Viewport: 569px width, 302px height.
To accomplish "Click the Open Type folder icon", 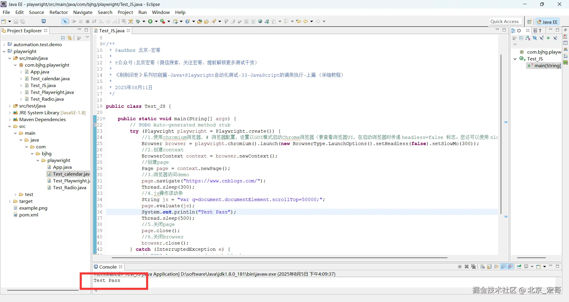I will point(200,21).
